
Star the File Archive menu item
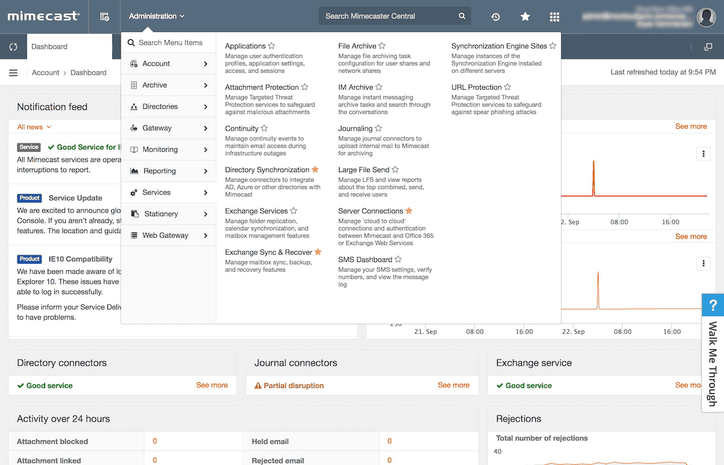pyautogui.click(x=382, y=46)
